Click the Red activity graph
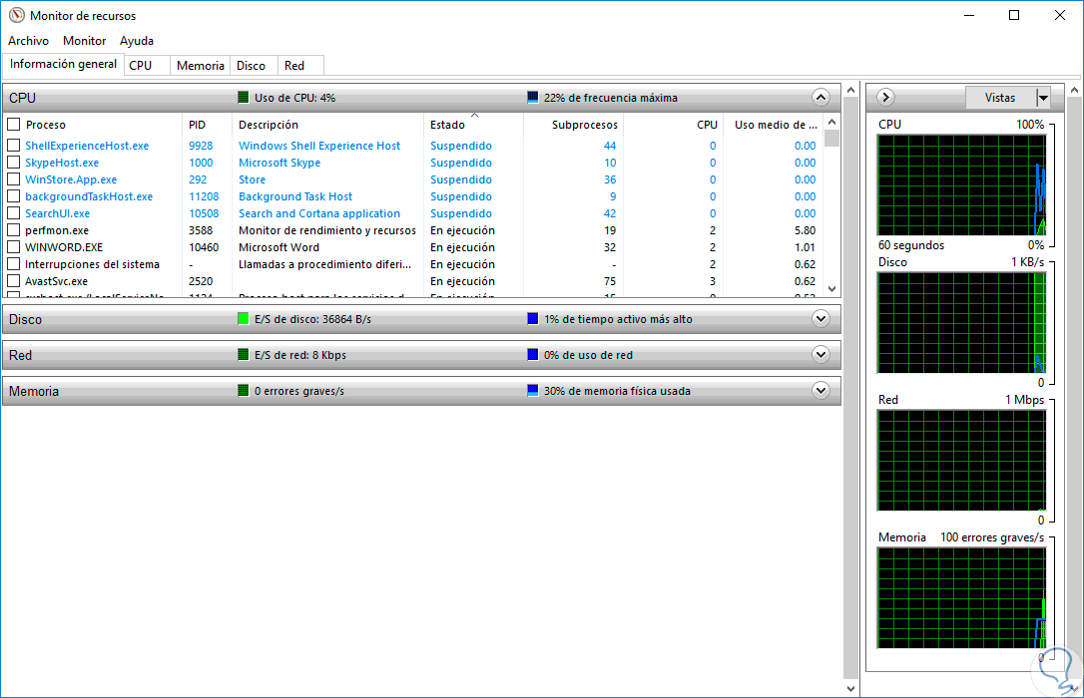Viewport: 1084px width, 698px height. 961,461
